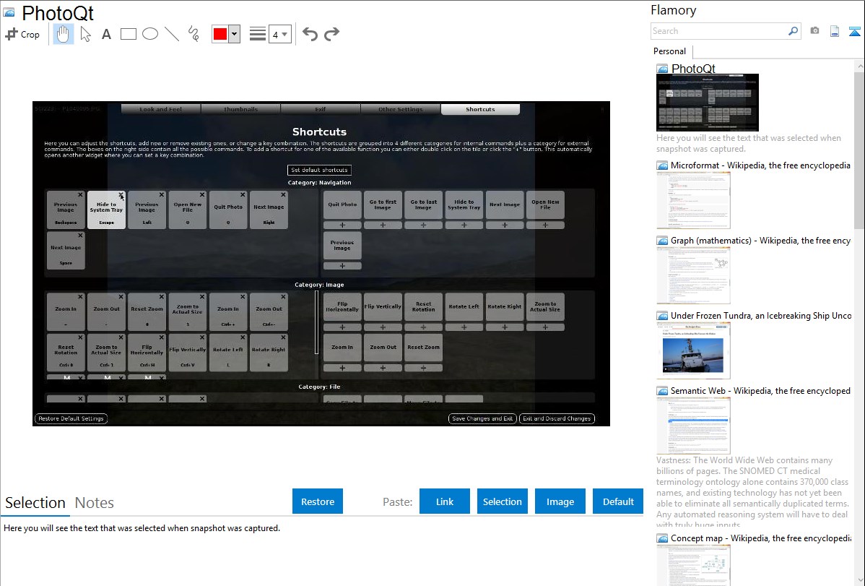Click the red color swatch
The height and width of the screenshot is (586, 865).
coord(220,34)
